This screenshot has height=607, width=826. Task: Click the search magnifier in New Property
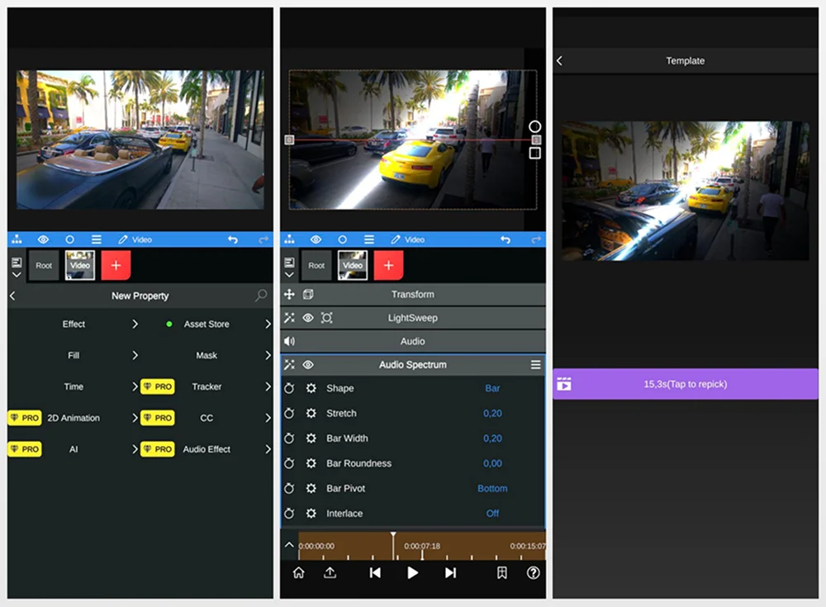pos(261,296)
